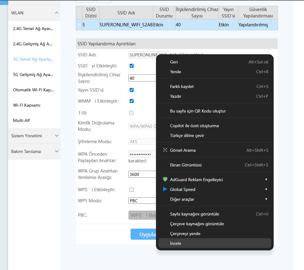
Task: Click the WPA Grup Anahtarı Yenileme field
Action: [142, 174]
